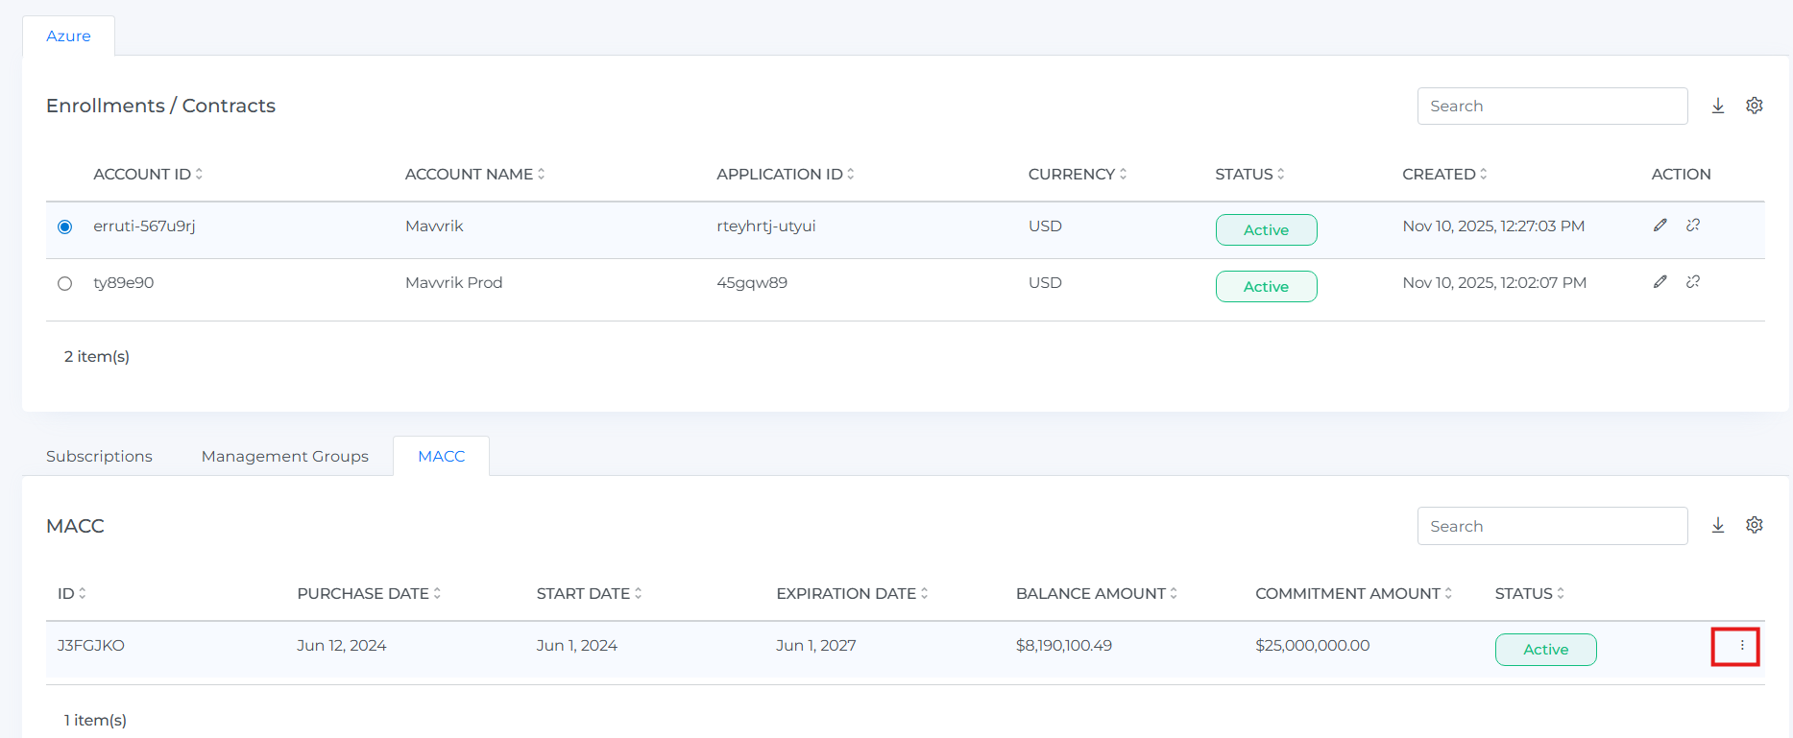Download the MACC table data

[x=1718, y=525]
